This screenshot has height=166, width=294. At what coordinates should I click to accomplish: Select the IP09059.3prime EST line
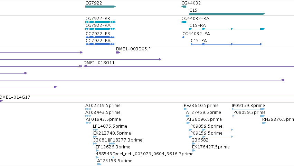point(249,116)
